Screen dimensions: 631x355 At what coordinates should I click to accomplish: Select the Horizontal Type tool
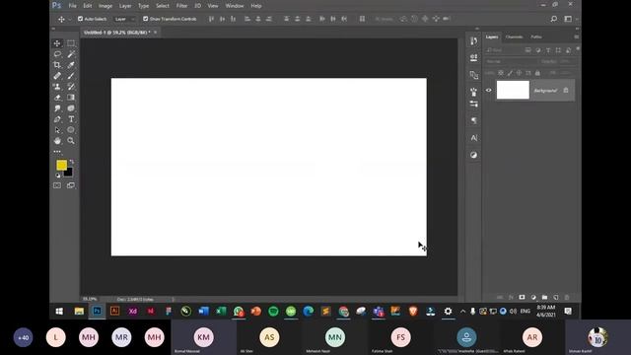pos(71,119)
